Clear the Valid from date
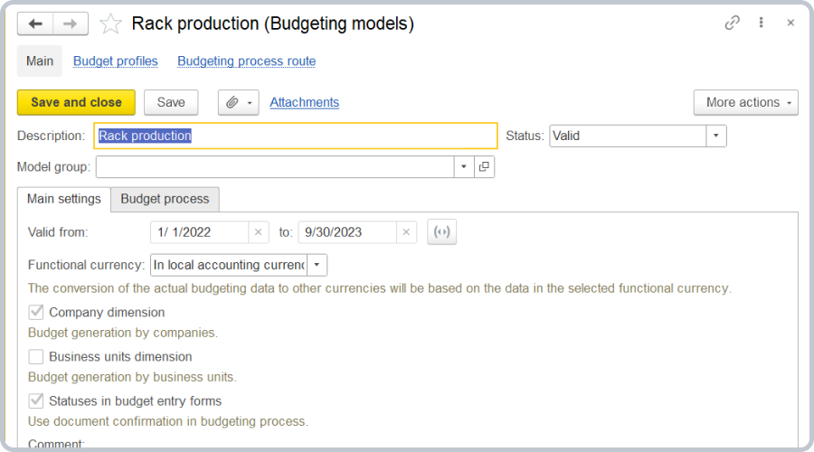 tap(258, 232)
